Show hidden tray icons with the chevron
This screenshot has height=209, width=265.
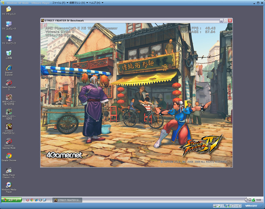click(x=246, y=200)
